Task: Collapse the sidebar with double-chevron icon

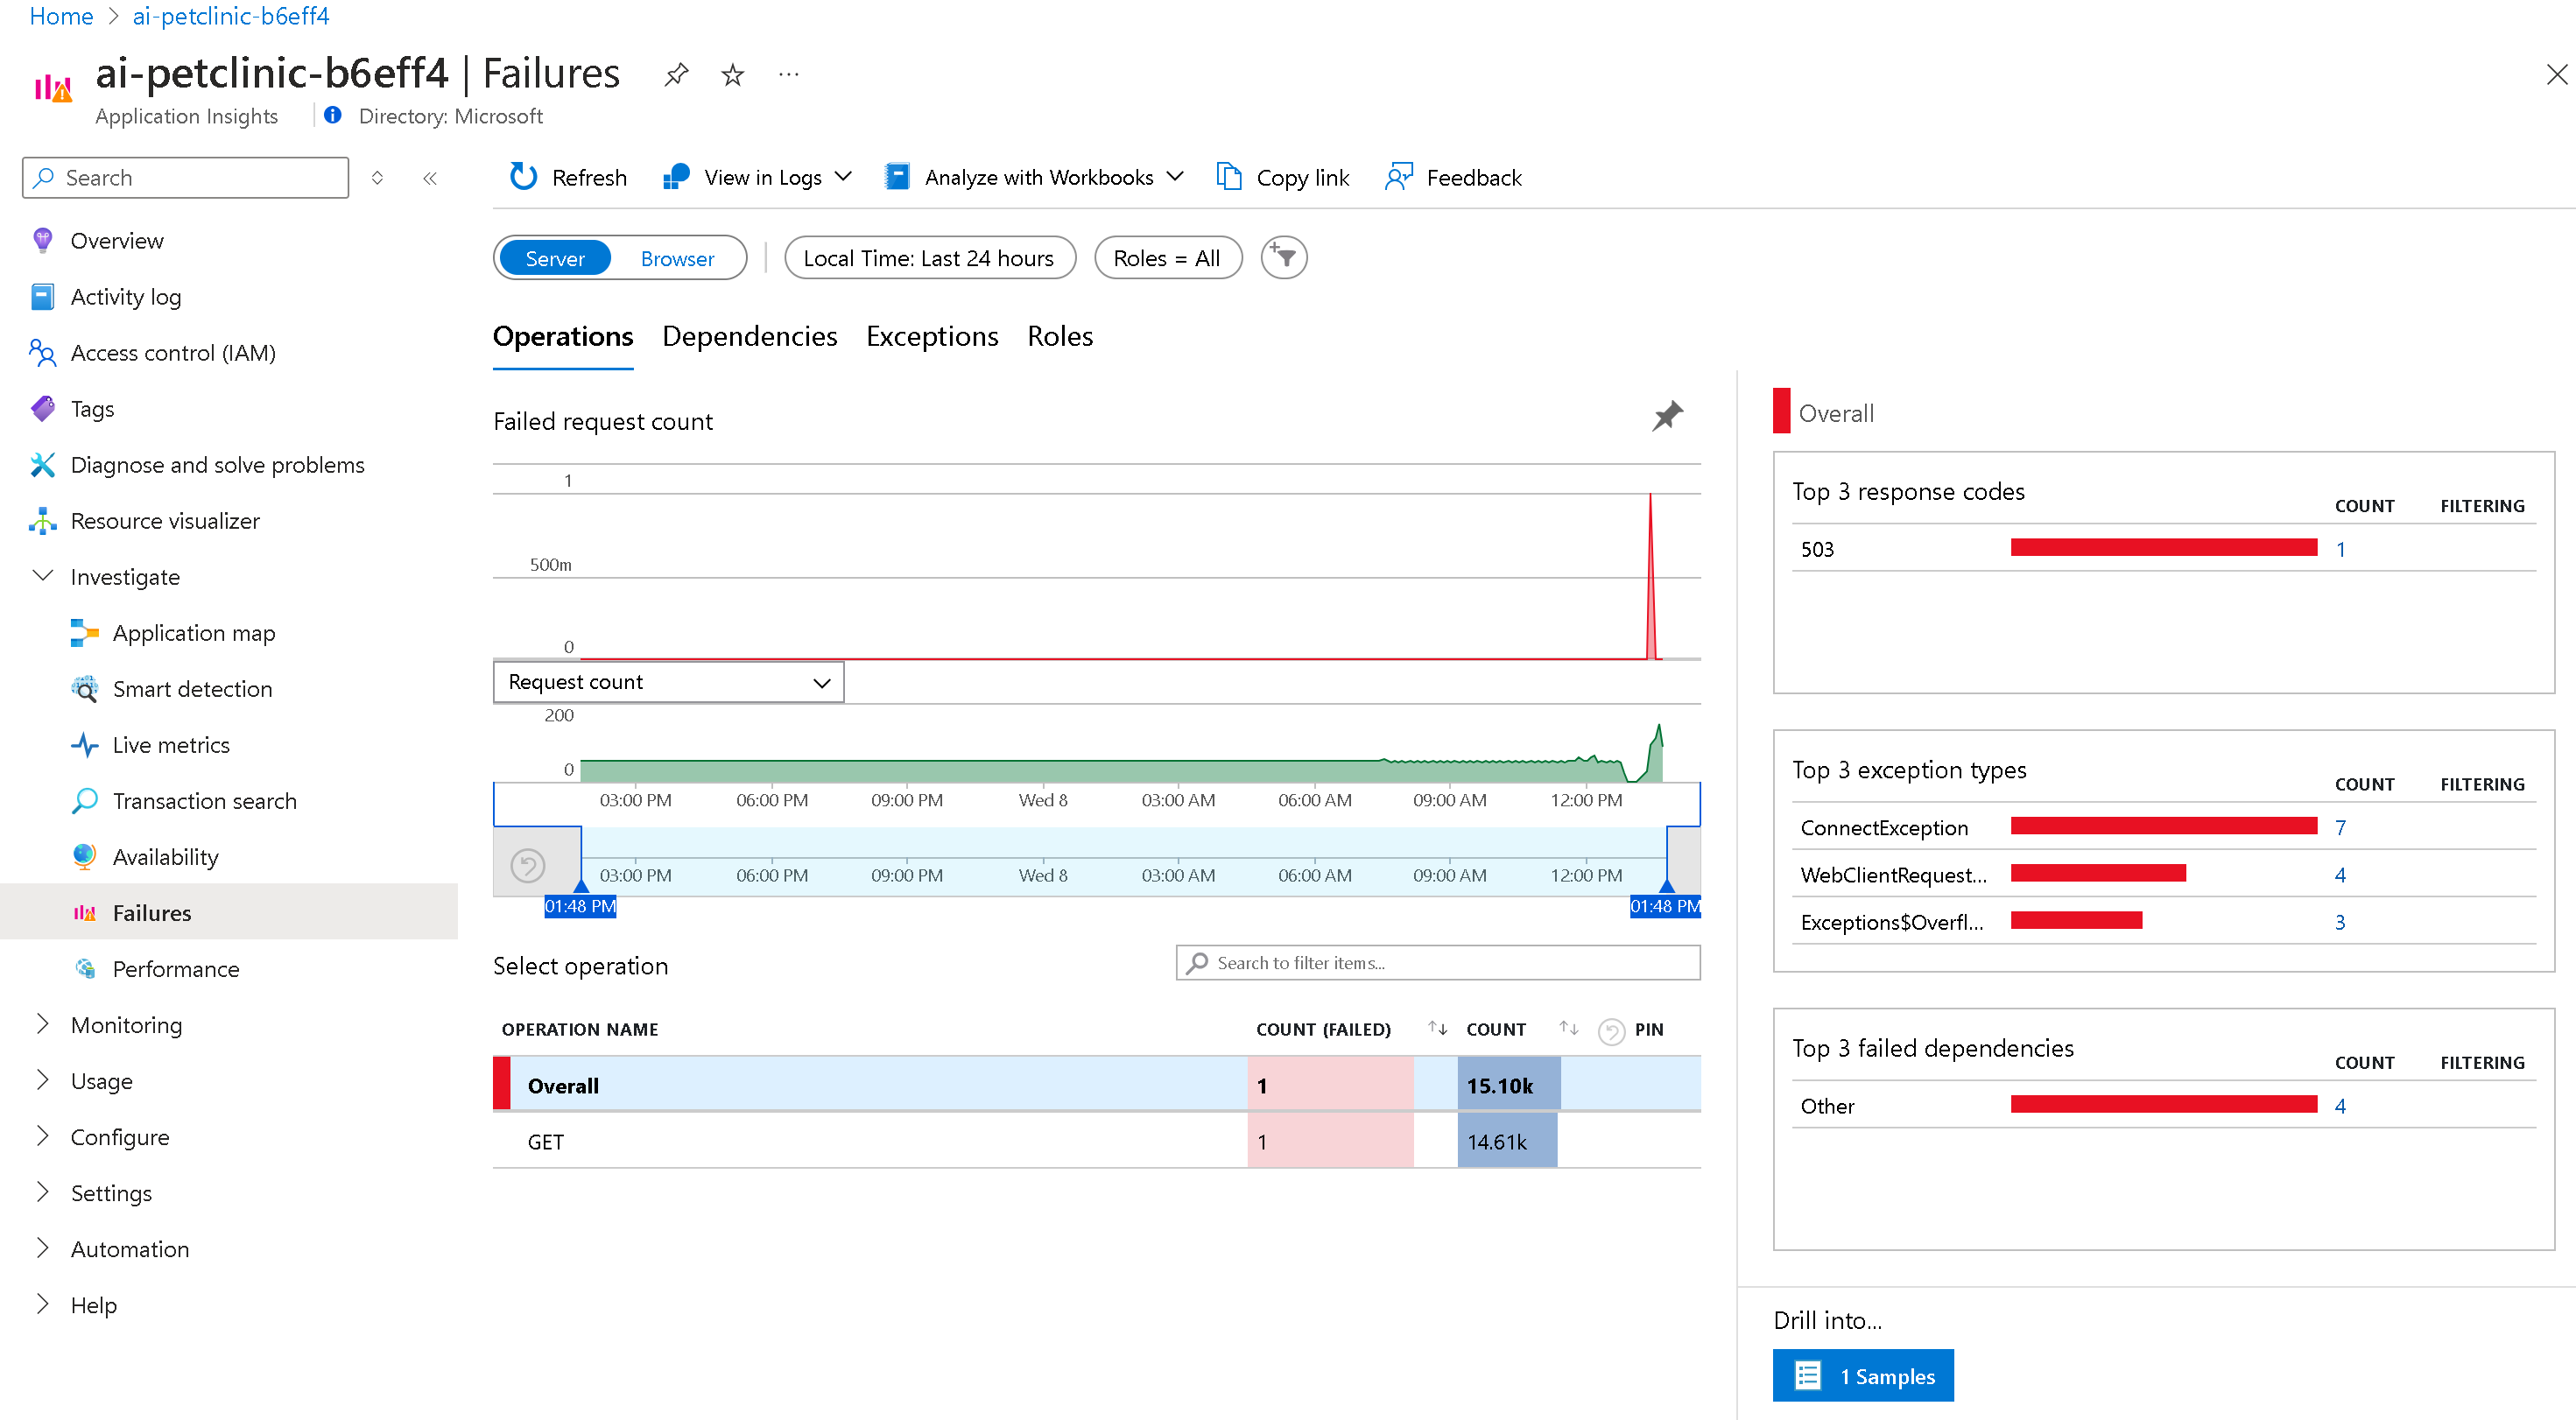Action: point(430,178)
